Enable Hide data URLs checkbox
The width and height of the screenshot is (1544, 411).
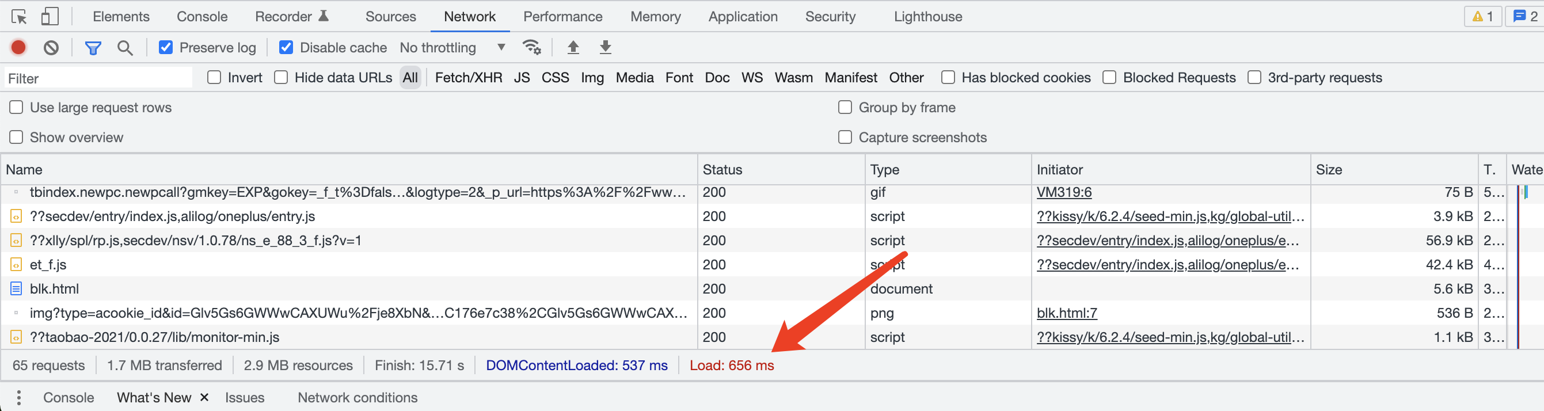coord(281,77)
